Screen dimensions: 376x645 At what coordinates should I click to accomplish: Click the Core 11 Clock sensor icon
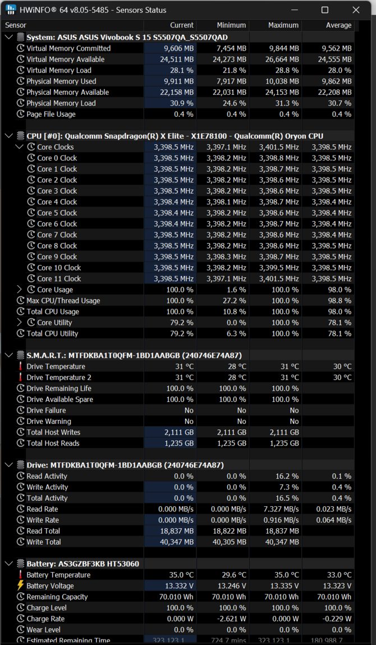coord(31,278)
